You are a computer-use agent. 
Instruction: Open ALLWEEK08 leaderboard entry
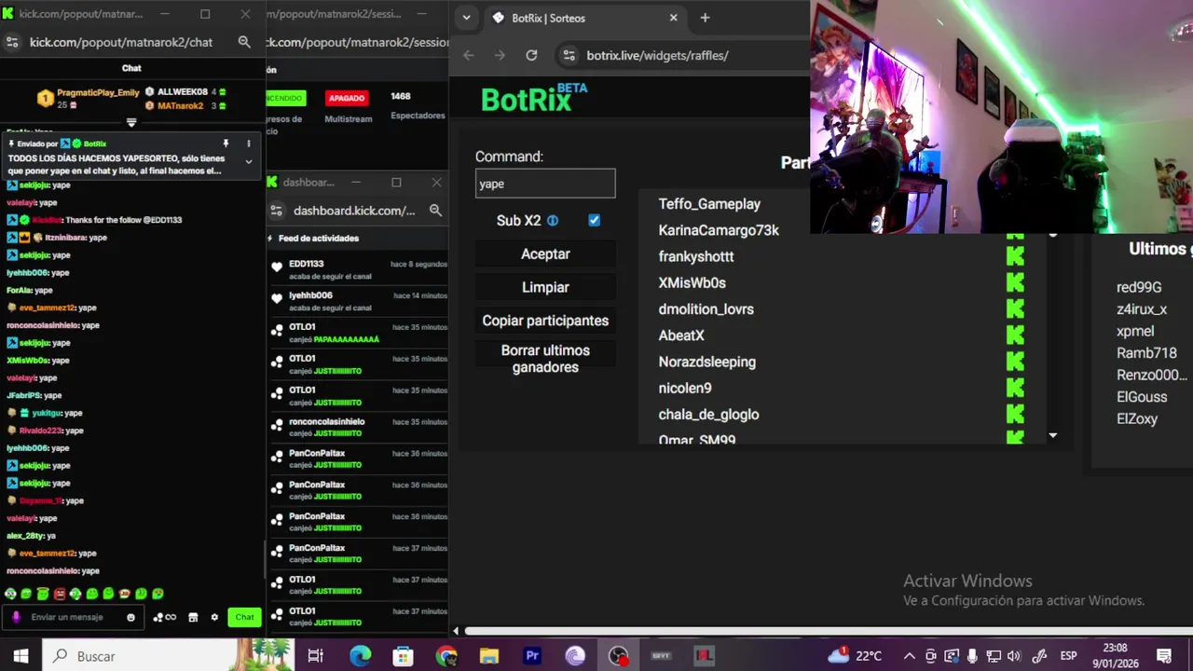(x=187, y=91)
